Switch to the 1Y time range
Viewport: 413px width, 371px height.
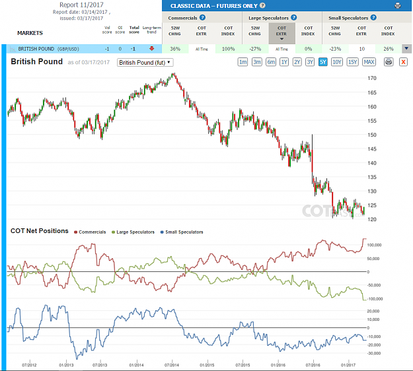coord(284,62)
